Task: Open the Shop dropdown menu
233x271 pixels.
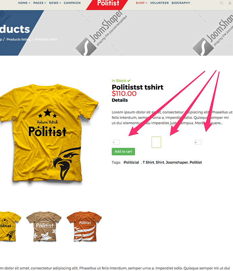Action: pos(141,3)
